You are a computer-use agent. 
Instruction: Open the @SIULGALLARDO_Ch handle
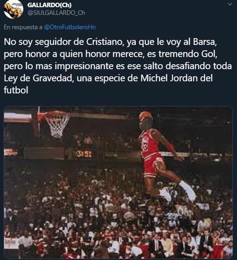pos(57,13)
